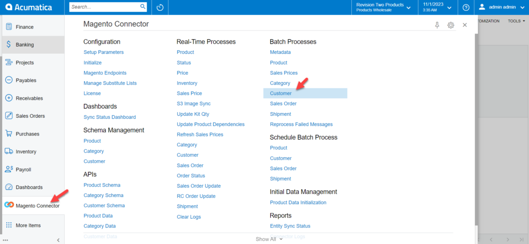The width and height of the screenshot is (529, 244).
Task: Open Status under Real-Time Processes
Action: click(x=183, y=63)
